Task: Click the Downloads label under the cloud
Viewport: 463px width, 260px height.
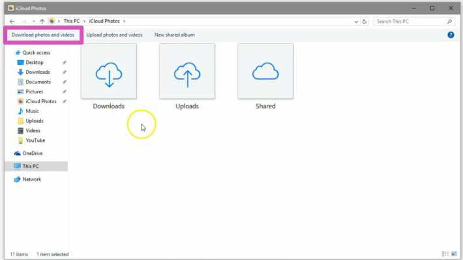Action: tap(109, 106)
